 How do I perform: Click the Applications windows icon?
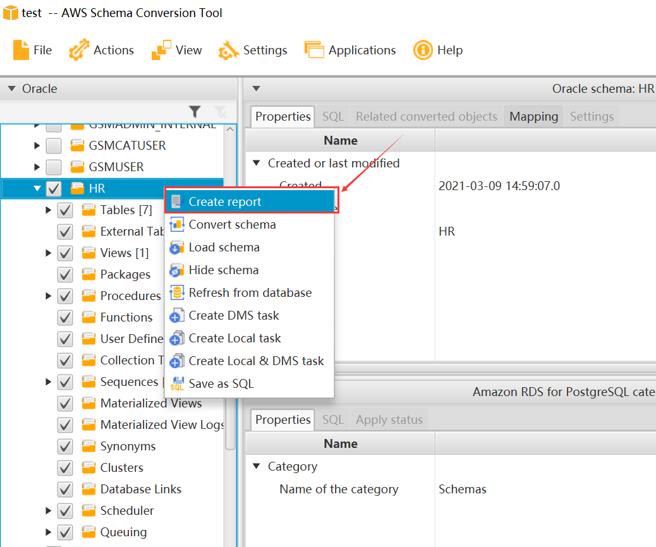[314, 50]
